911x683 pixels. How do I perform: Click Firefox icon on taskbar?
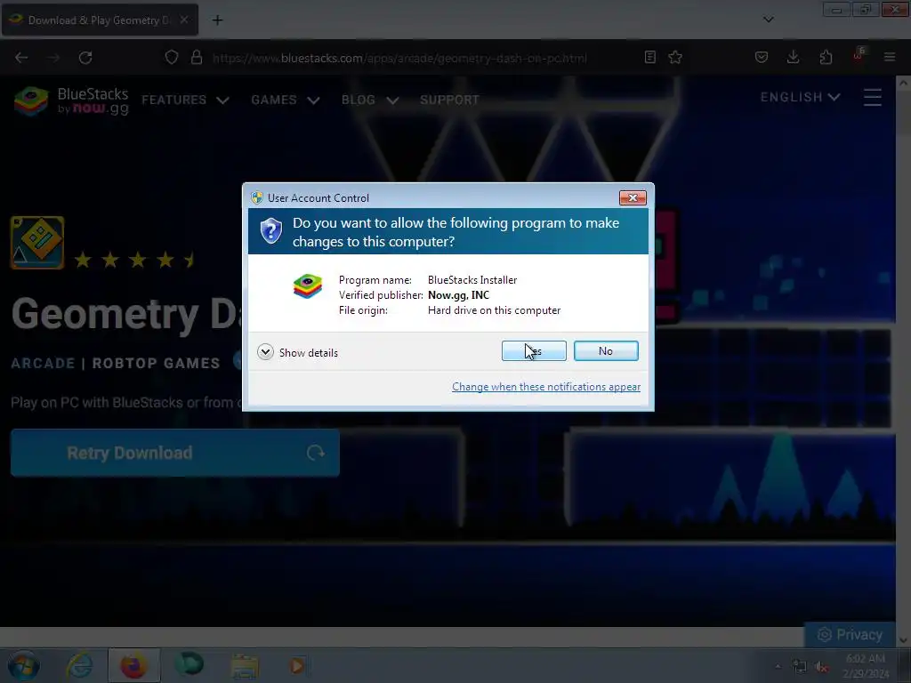tap(133, 665)
